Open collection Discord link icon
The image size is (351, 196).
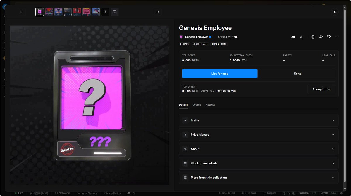pos(293,37)
